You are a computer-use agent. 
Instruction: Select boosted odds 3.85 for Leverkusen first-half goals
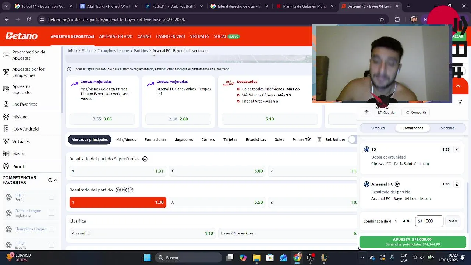pos(102,119)
